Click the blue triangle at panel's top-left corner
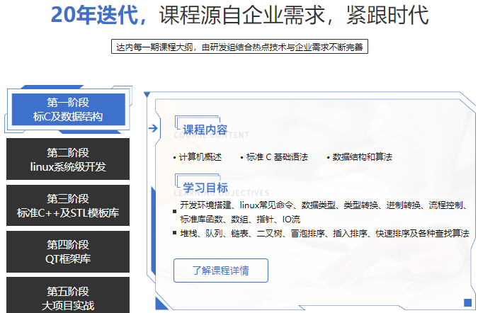Viewport: 478px width, 313px height. (x=147, y=94)
